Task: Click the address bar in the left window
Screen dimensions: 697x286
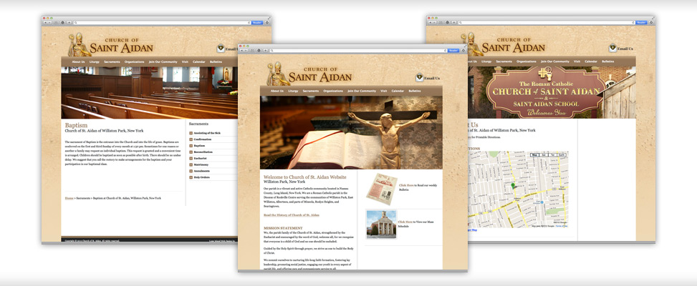Action: click(162, 22)
